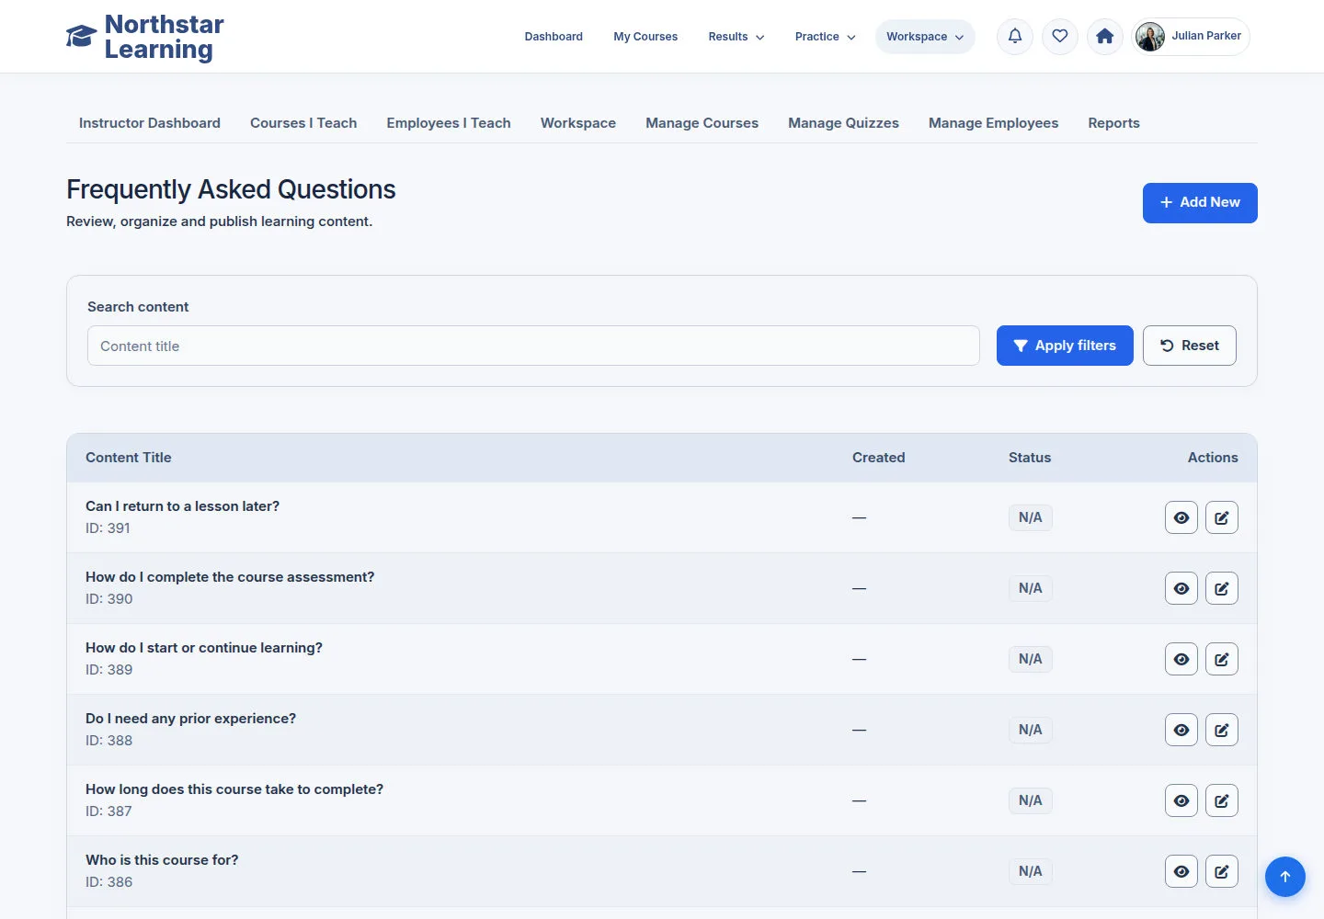Screen dimensions: 1324x919
Task: Focus the Content title search field
Action: 533,346
